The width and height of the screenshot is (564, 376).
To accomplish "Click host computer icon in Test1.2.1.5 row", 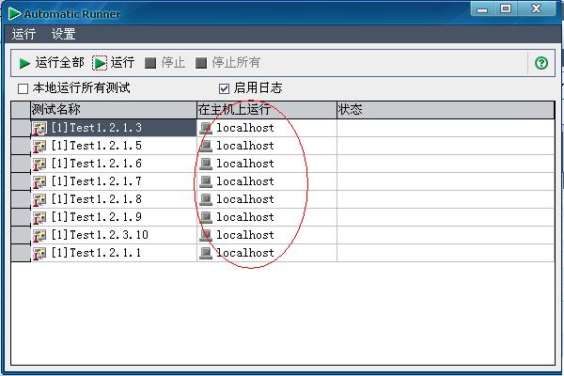I will point(206,146).
